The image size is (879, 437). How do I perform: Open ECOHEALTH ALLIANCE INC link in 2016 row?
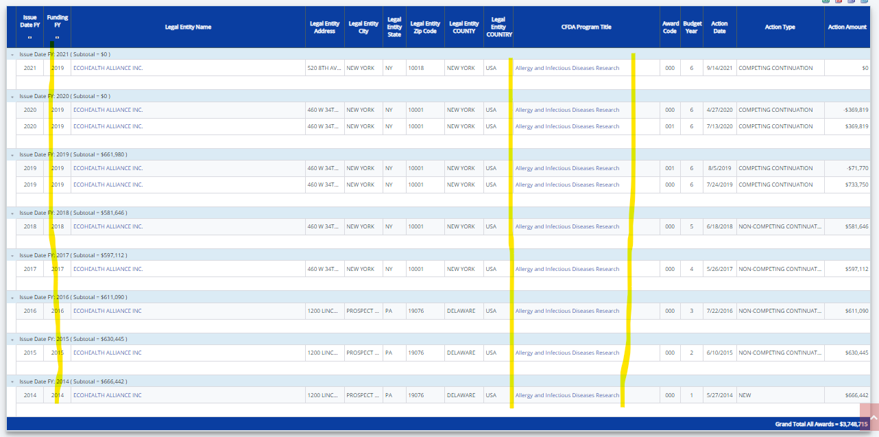coord(108,311)
